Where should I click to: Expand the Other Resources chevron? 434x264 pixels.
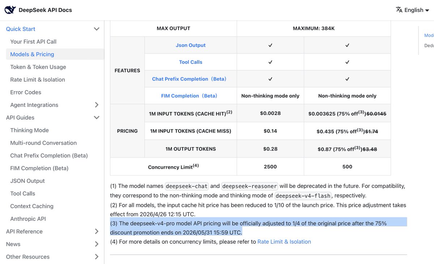point(97,257)
